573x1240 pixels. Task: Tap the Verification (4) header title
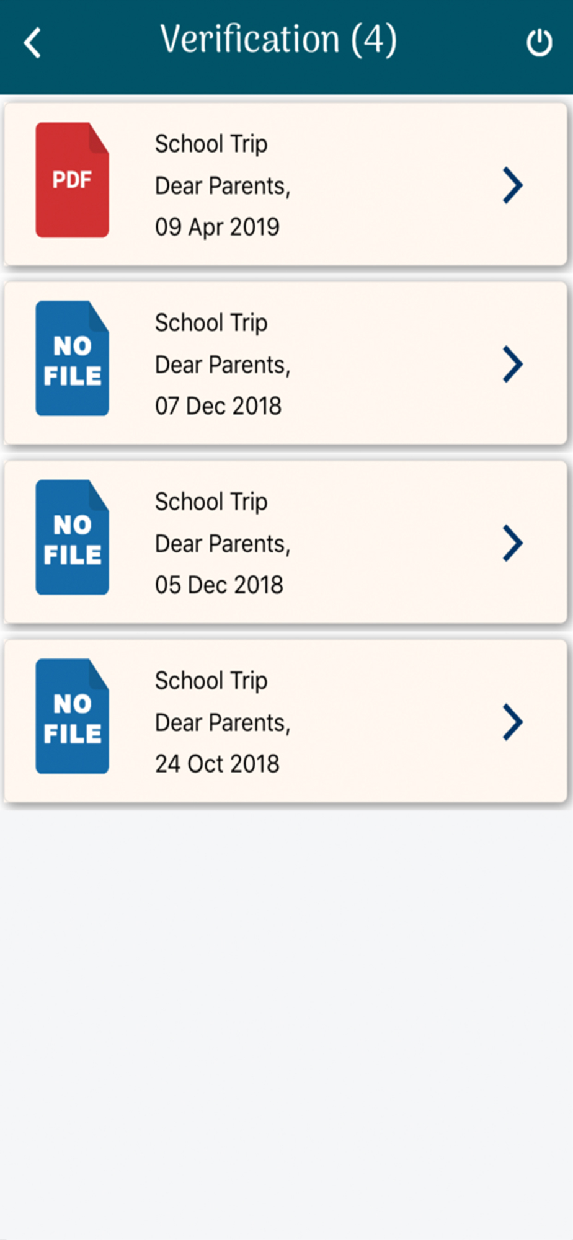tap(278, 40)
